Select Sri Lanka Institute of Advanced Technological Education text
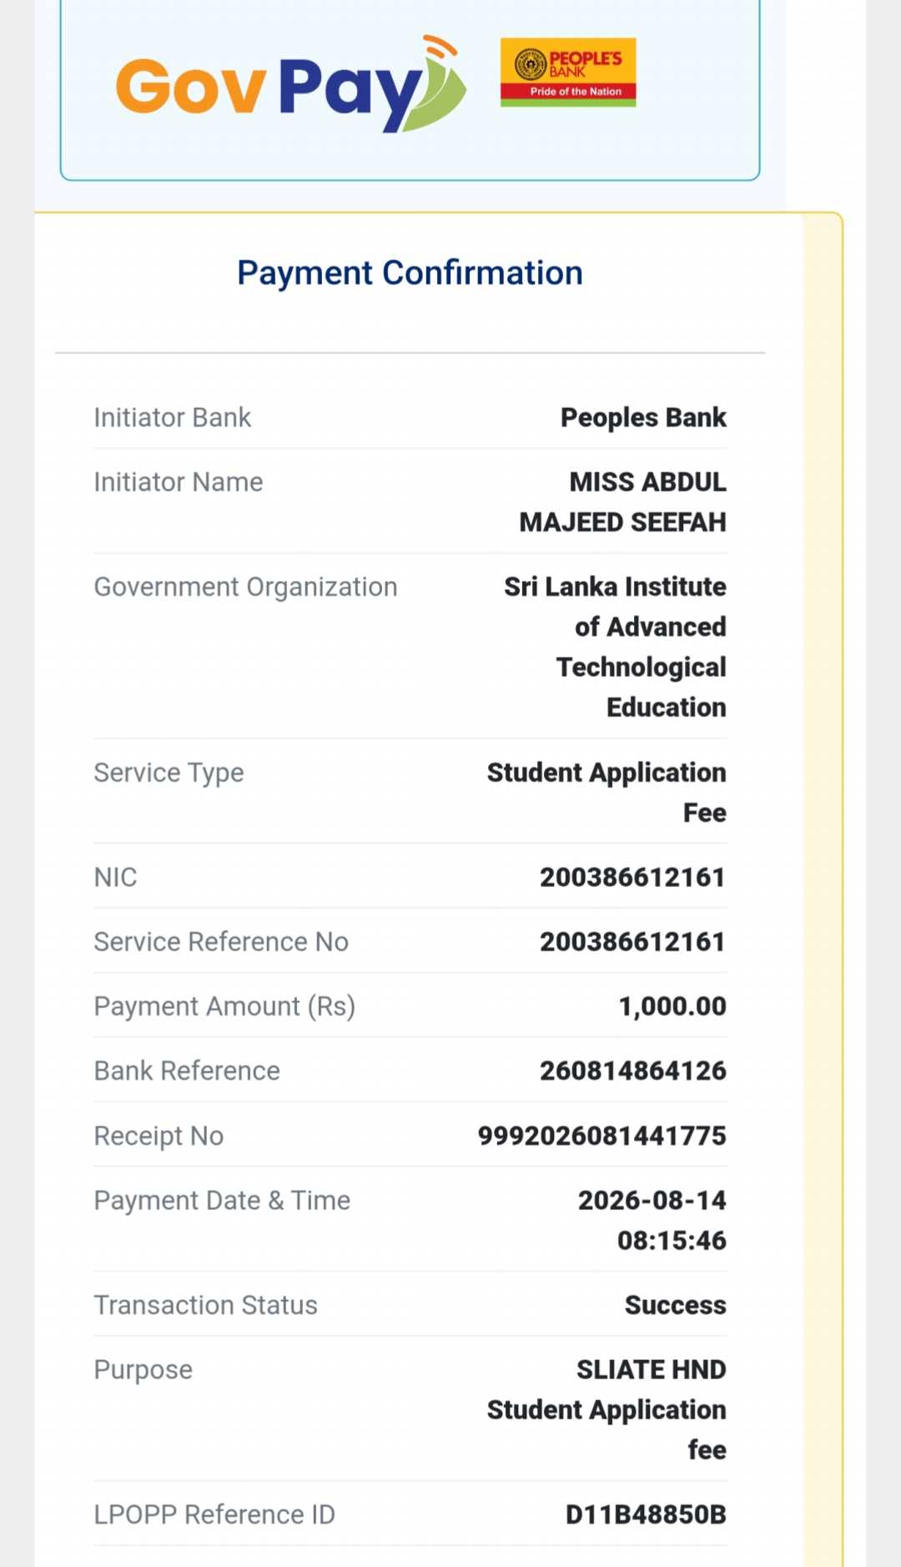Viewport: 901px width, 1567px height. point(615,647)
